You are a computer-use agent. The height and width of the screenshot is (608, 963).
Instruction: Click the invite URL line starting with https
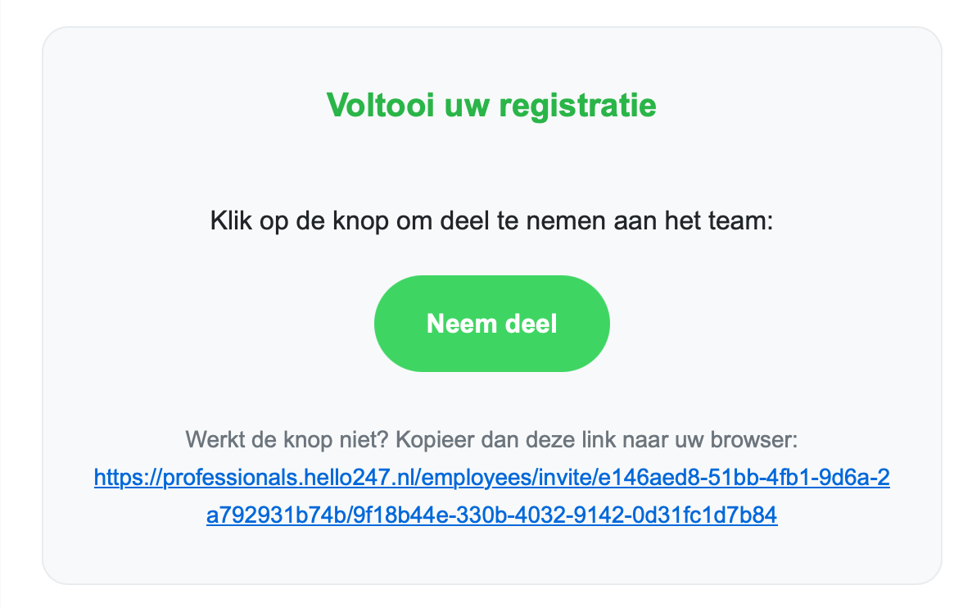point(491,478)
